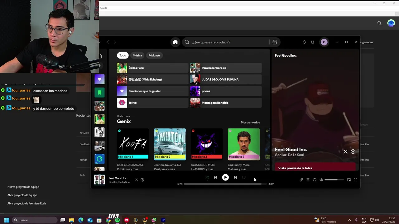Click X icon in Now Playing panel
399x224 pixels.
point(345,152)
